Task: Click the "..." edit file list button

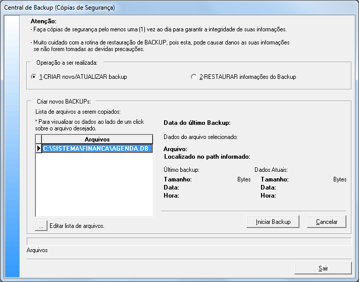Action: tap(41, 225)
